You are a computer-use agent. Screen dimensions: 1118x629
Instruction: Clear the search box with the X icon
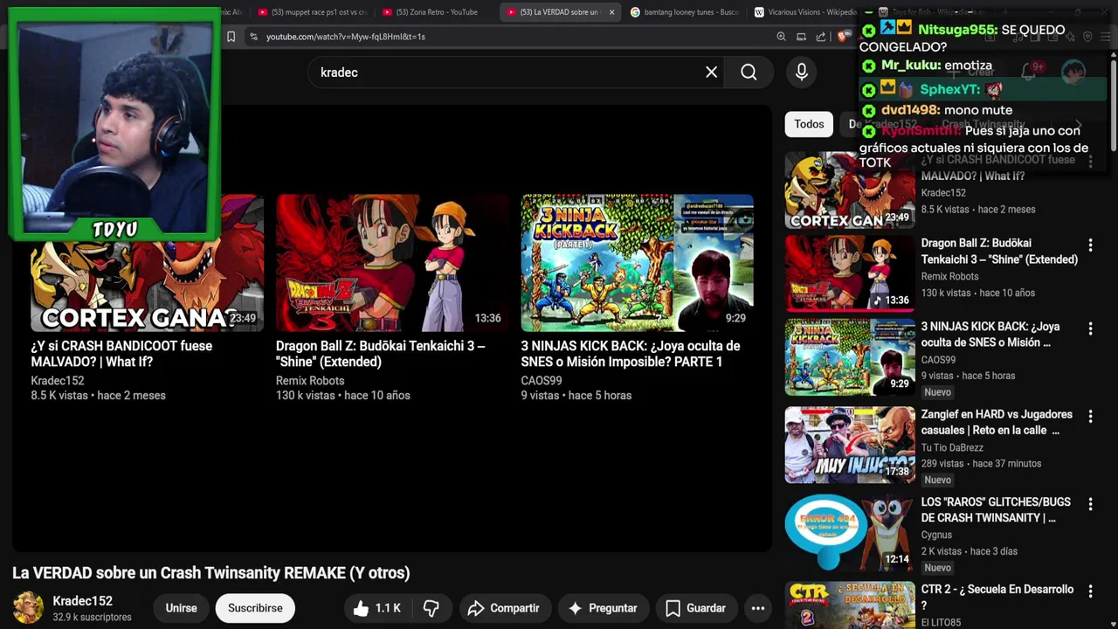pos(711,73)
